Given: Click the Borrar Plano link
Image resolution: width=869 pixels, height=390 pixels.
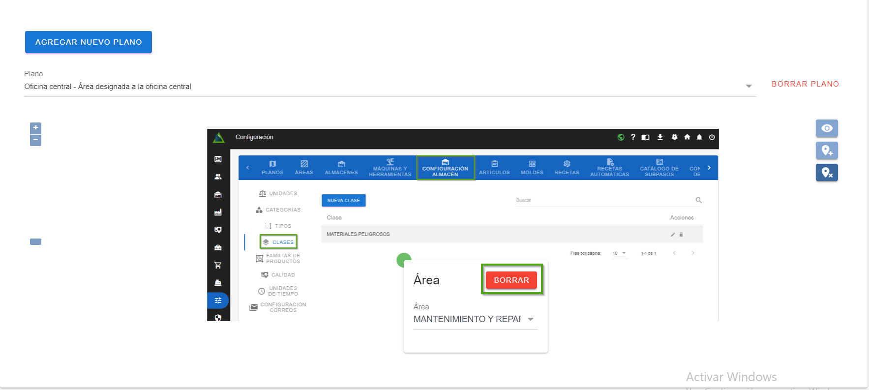Looking at the screenshot, I should pyautogui.click(x=805, y=84).
